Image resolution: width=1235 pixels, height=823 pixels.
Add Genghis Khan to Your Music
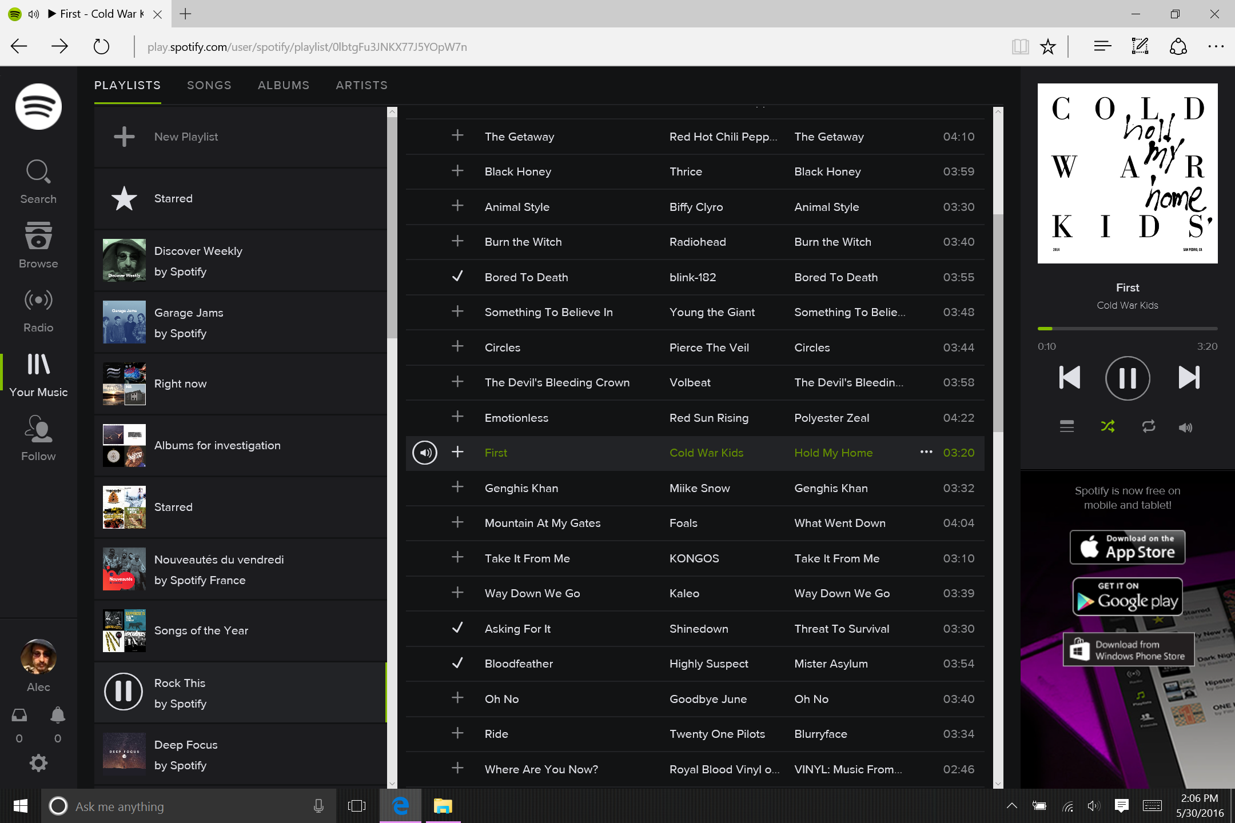[457, 487]
